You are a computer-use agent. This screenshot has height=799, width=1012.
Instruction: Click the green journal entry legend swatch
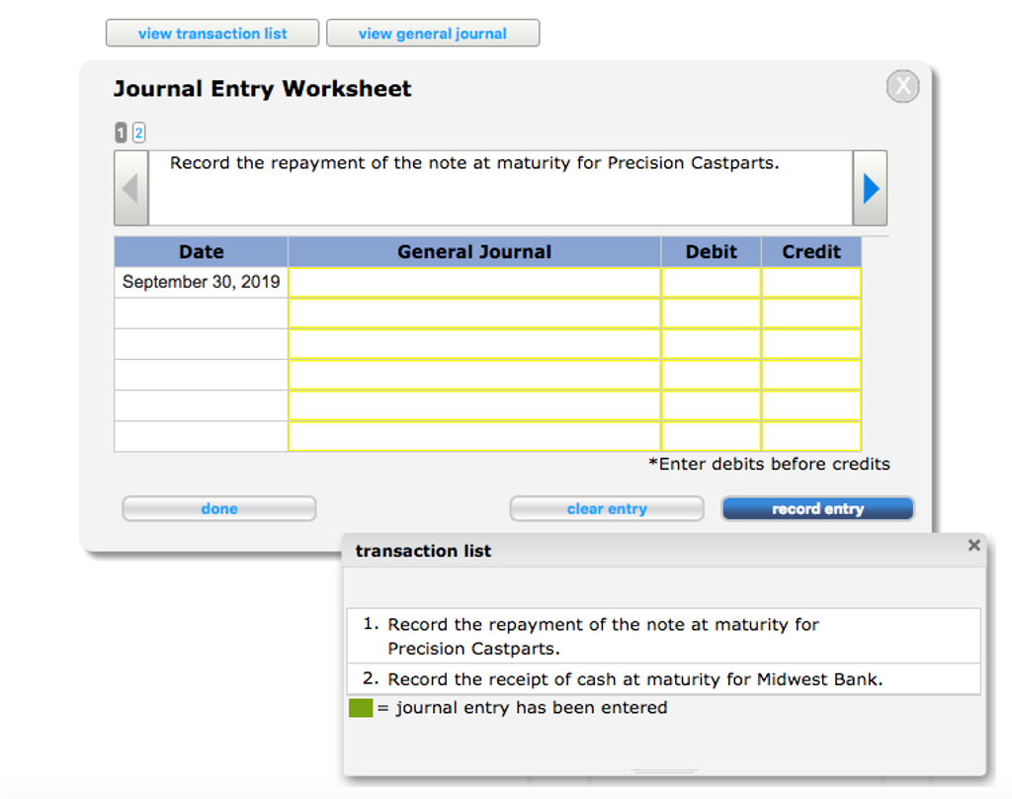click(x=361, y=708)
